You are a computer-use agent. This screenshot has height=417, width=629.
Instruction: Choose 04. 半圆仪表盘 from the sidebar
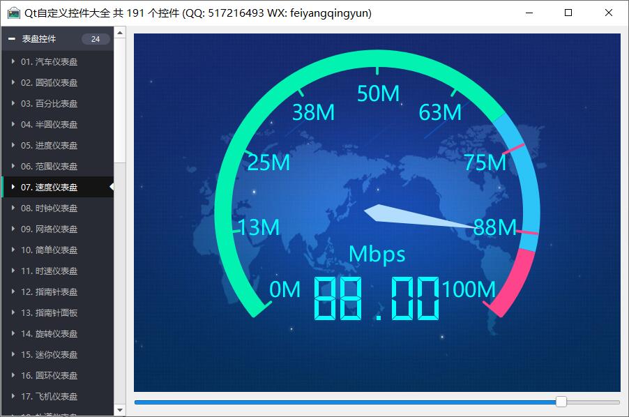(49, 124)
